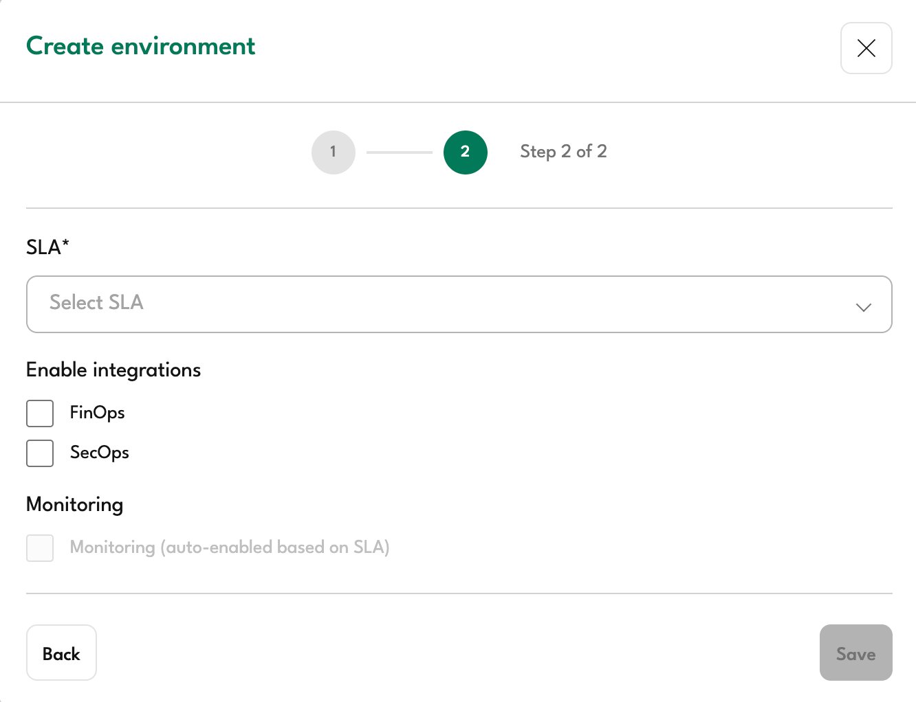Screen dimensions: 916x702
Task: Click inside the Select SLA input field
Action: 275,304
